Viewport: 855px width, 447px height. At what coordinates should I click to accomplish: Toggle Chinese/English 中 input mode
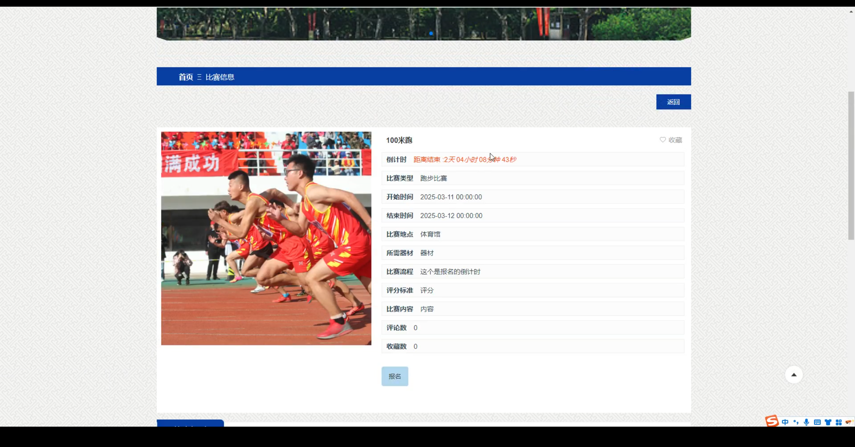point(785,422)
